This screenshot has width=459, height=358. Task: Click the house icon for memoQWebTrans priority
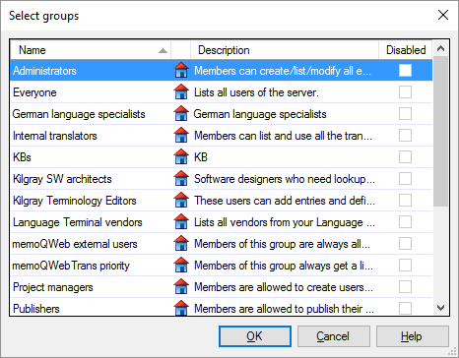tap(181, 265)
